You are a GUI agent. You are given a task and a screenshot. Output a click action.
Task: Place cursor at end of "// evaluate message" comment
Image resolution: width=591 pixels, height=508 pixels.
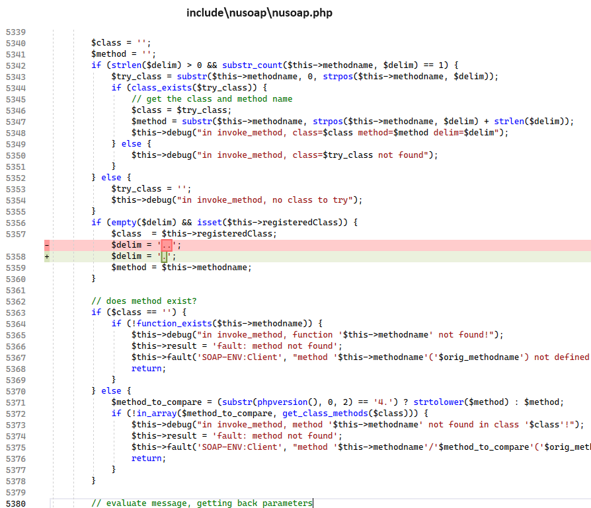[313, 503]
